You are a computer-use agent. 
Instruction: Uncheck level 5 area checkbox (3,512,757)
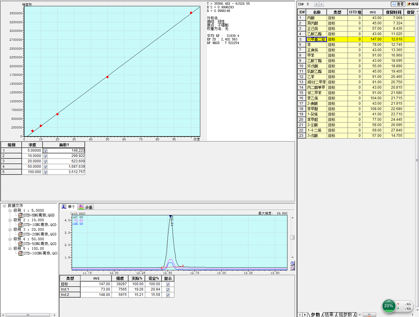[46, 172]
